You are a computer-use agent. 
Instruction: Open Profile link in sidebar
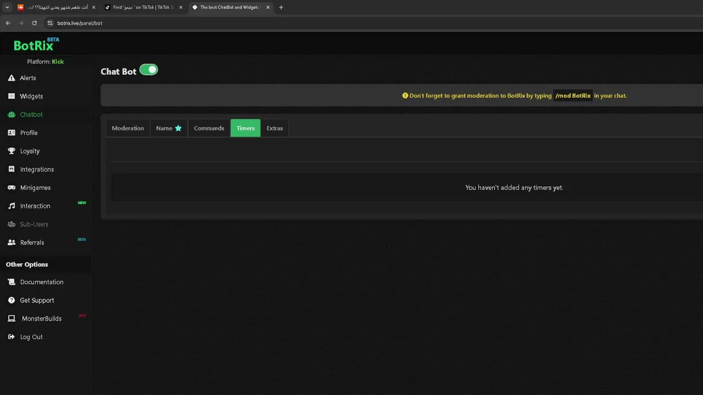click(29, 133)
